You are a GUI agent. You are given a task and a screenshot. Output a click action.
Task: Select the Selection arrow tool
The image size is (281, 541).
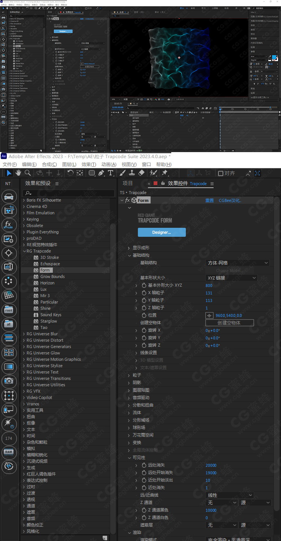tap(9, 173)
